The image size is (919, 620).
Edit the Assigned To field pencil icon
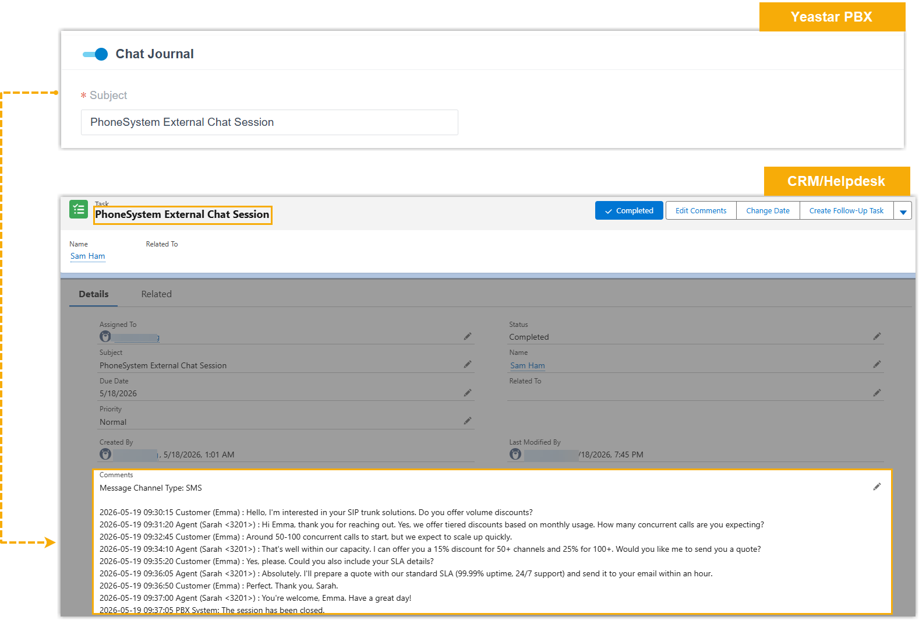(468, 336)
